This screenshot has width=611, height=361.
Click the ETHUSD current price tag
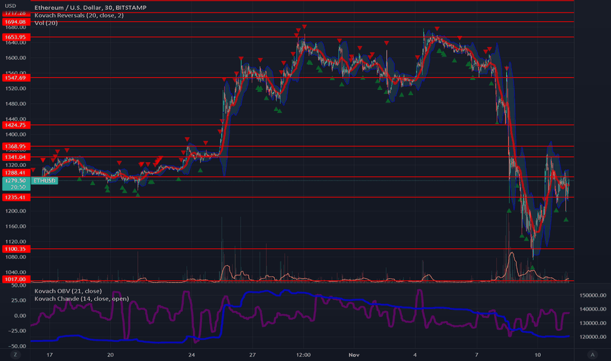[44, 180]
